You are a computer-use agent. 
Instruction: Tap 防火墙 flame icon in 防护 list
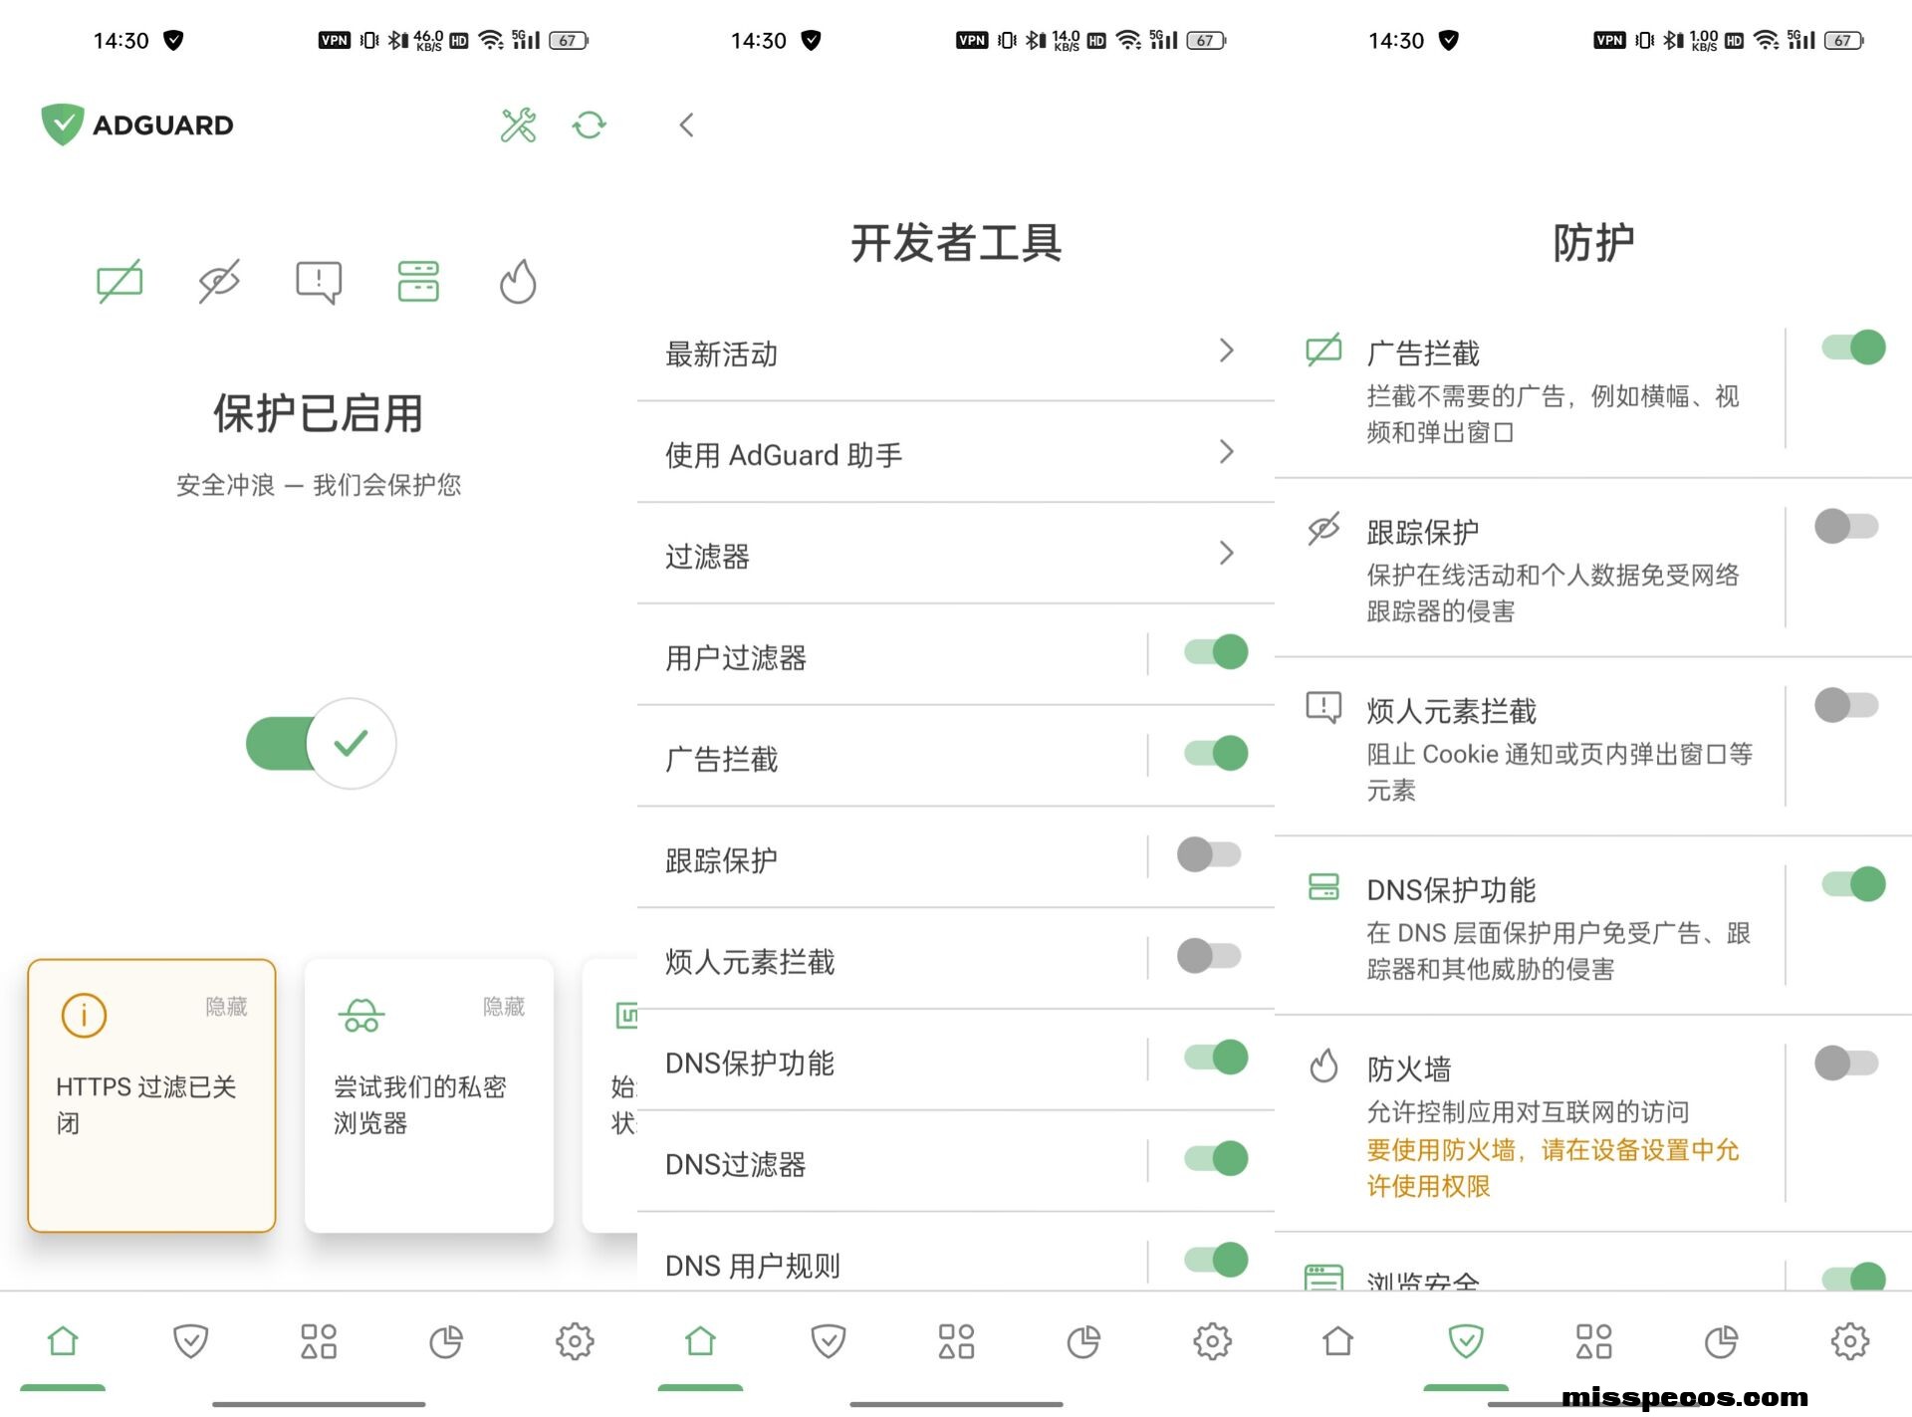click(1323, 1065)
